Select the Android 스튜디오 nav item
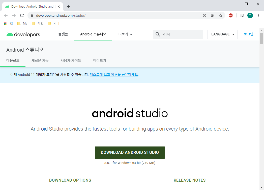 coord(93,34)
